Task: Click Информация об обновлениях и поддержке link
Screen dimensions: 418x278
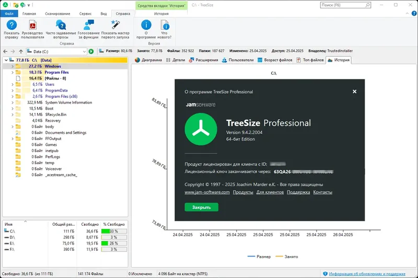Action: pyautogui.click(x=367, y=274)
